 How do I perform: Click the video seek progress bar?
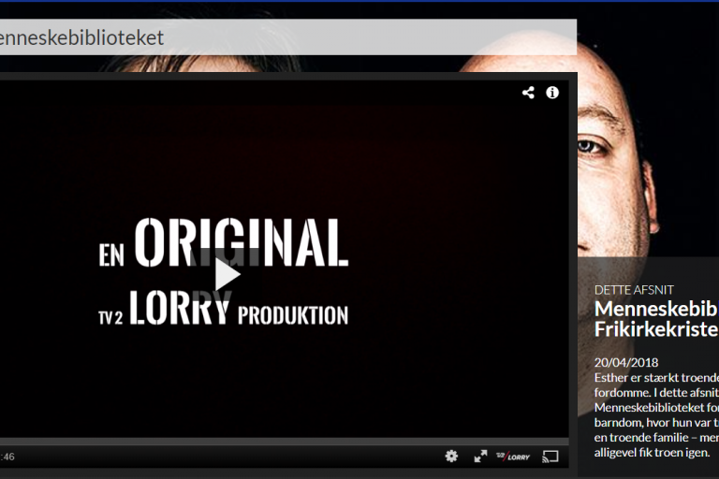coord(281,441)
